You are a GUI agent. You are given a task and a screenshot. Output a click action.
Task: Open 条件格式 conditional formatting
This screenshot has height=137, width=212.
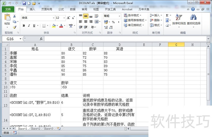[132, 15]
